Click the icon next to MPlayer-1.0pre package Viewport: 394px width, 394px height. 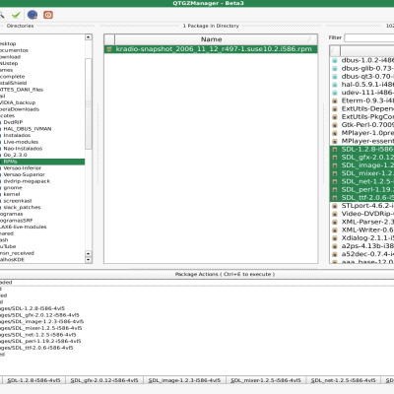coord(335,133)
